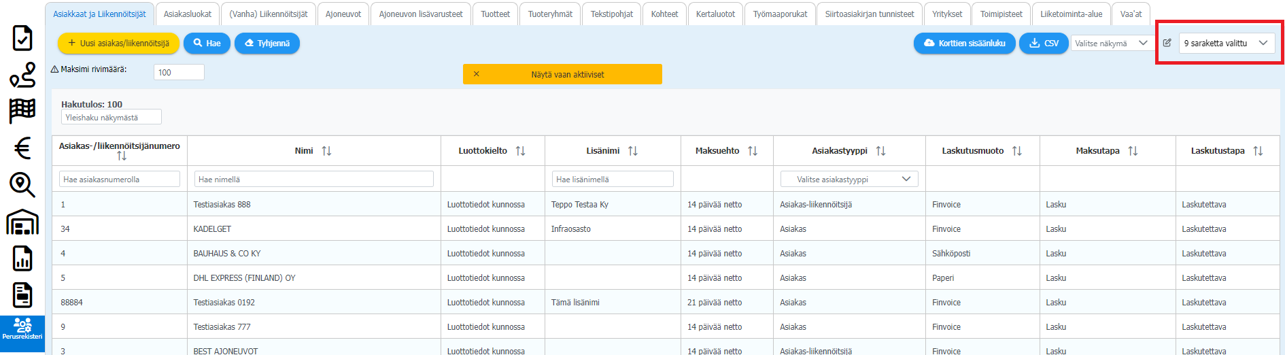Focus the Hae nimellä search field
Screen dimensions: 1285x355
coord(313,180)
